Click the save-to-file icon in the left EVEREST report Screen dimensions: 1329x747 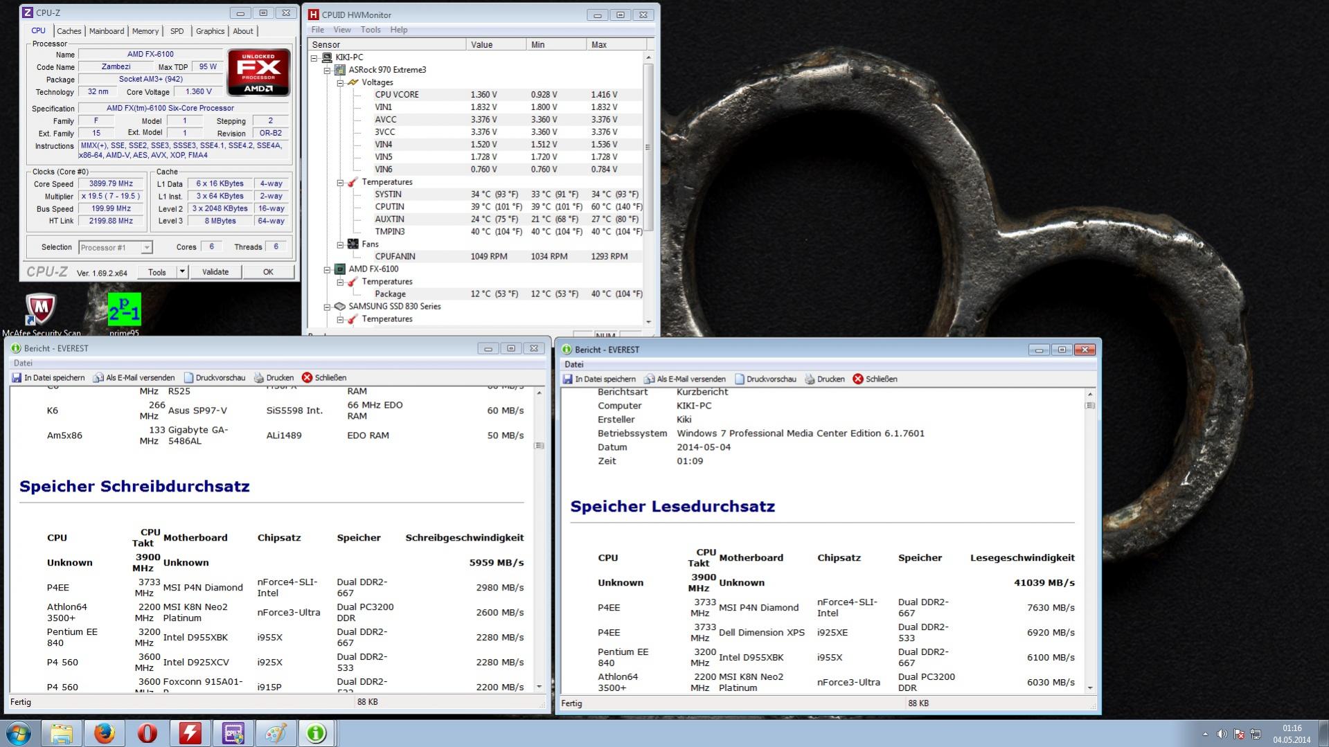point(17,378)
